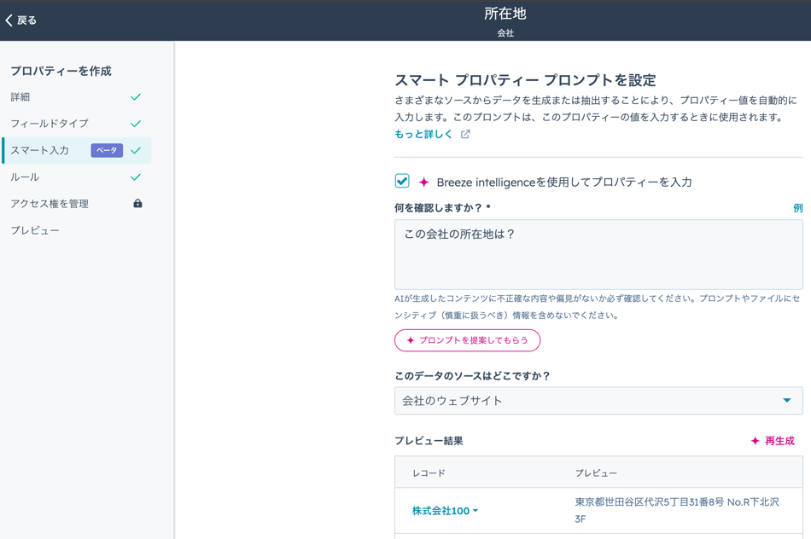
Task: Click the プロンプトを提案してもらう button
Action: [x=467, y=340]
